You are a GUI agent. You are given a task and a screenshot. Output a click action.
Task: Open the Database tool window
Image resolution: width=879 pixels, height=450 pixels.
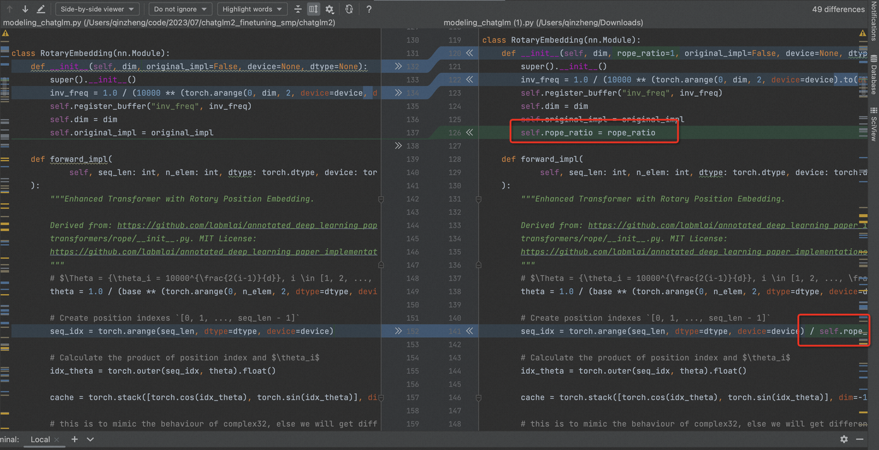874,75
